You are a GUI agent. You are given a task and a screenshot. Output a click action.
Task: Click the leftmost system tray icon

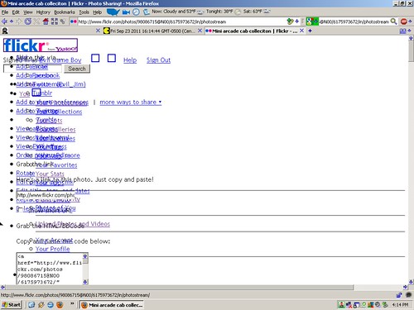341,304
